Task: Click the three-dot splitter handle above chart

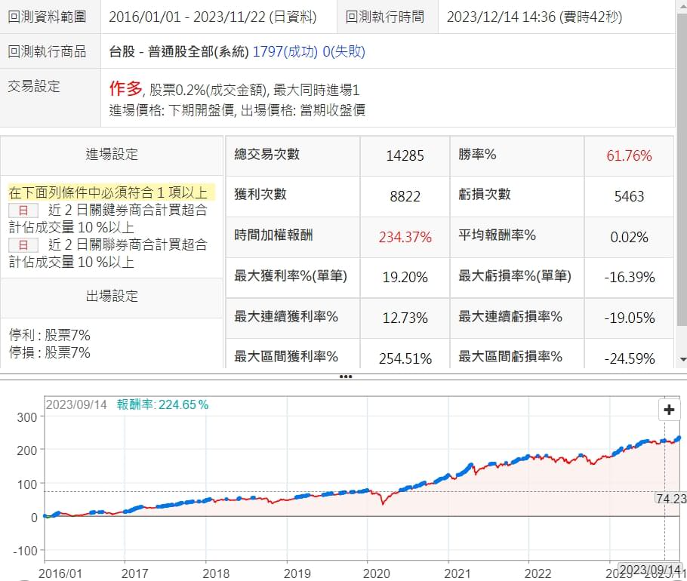Action: click(x=345, y=375)
